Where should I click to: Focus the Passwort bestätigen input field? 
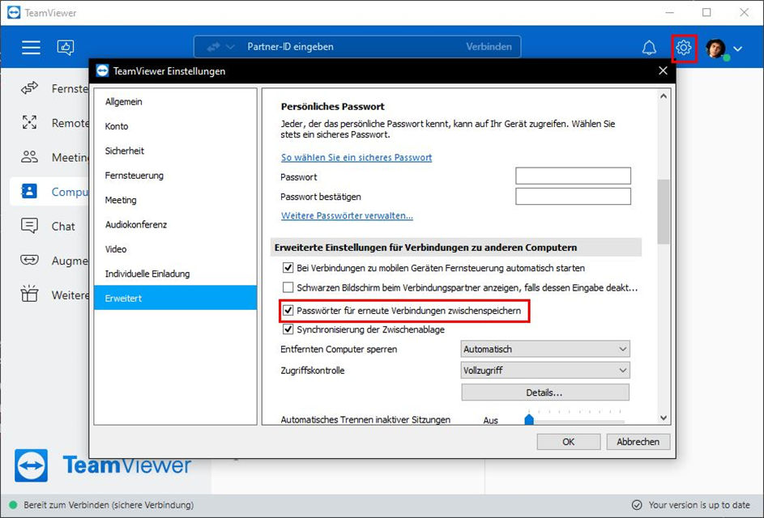573,196
